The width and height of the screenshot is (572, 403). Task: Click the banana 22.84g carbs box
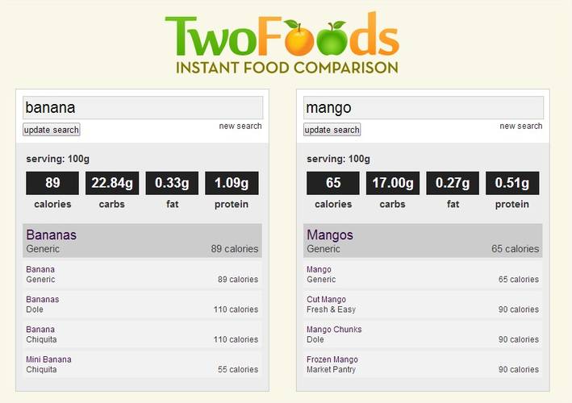pos(112,183)
